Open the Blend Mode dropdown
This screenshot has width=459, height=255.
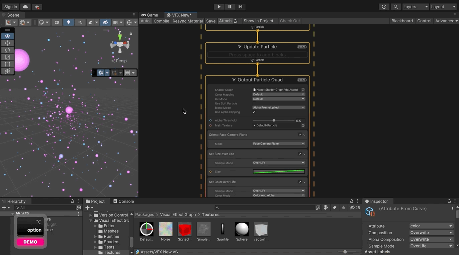click(x=278, y=107)
